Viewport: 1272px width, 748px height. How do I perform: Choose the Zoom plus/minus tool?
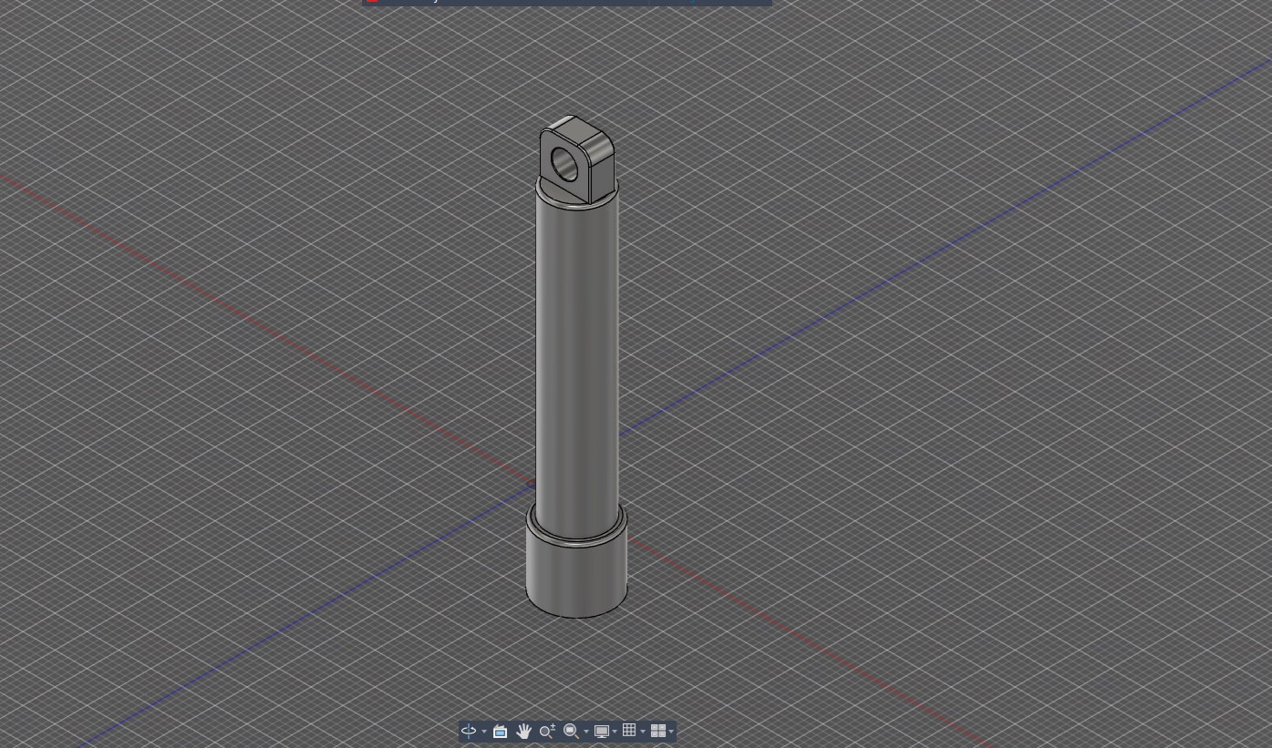pos(547,731)
